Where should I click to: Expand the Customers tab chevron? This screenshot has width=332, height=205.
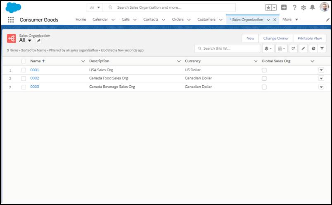[x=221, y=20]
